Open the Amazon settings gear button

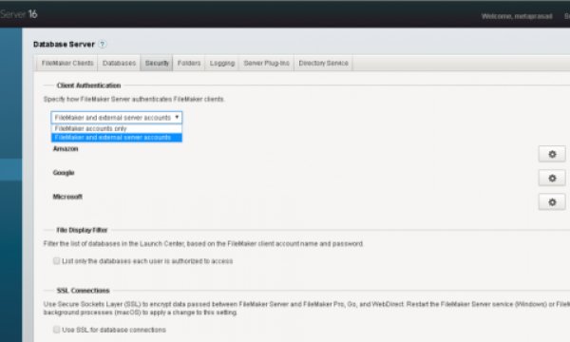[x=552, y=154]
